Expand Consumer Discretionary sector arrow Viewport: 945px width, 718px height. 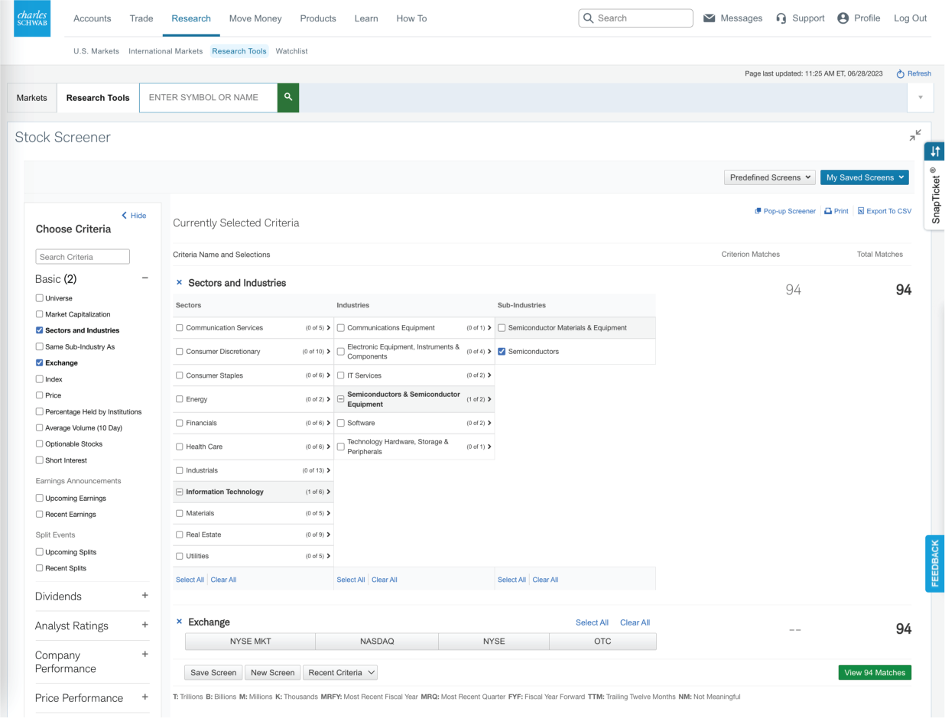[x=329, y=352]
